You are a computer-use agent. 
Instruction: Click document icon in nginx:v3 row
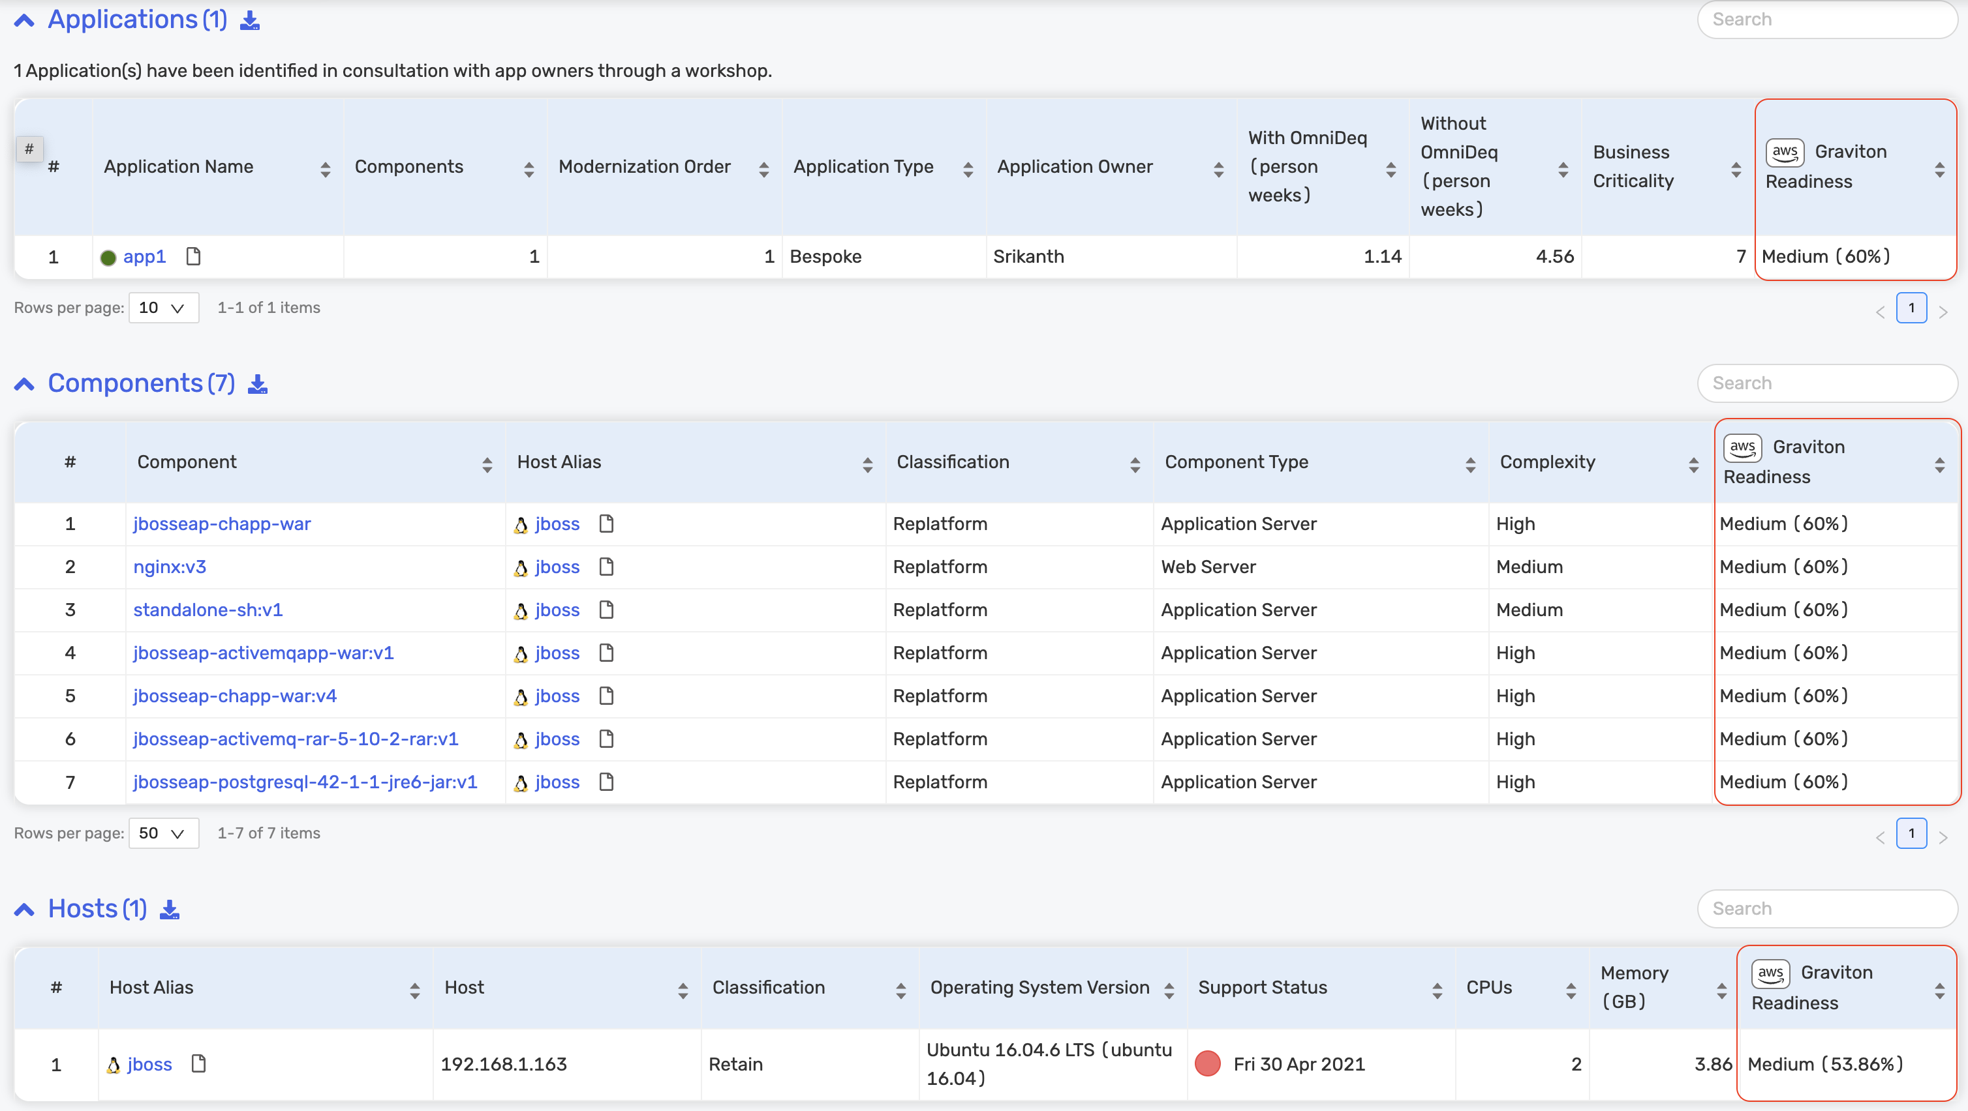607,567
